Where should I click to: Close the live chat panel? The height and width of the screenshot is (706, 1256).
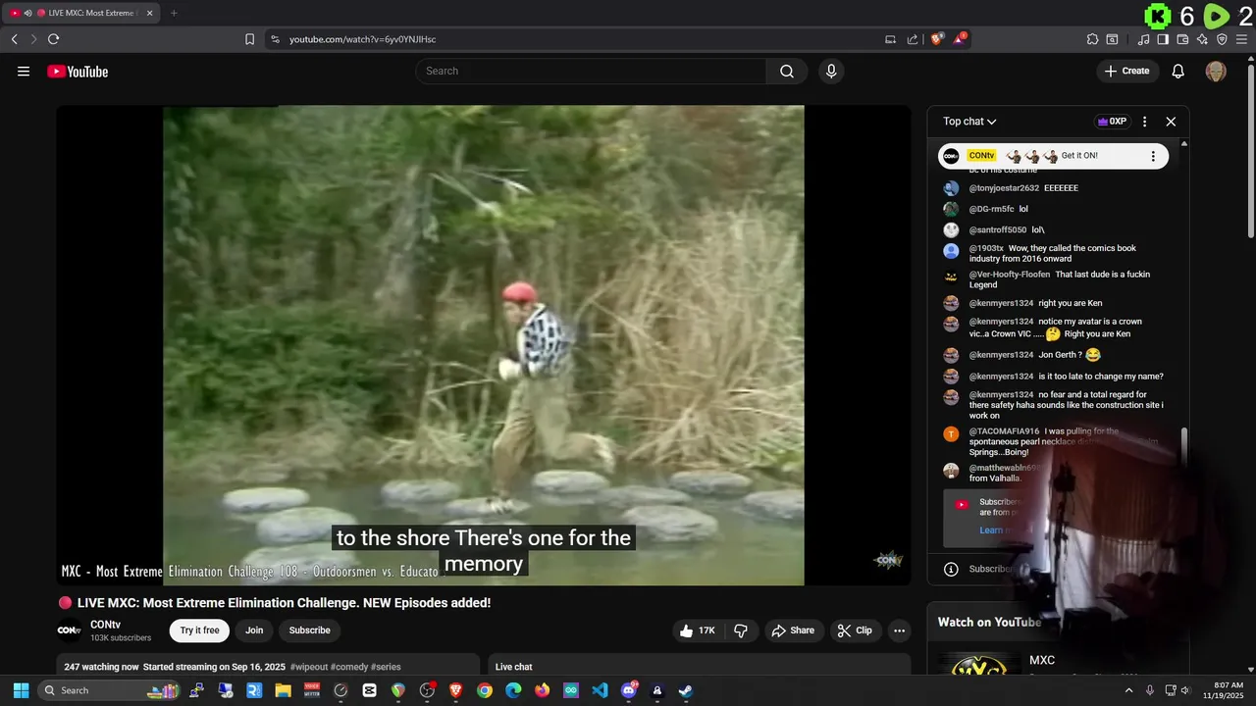(1171, 122)
